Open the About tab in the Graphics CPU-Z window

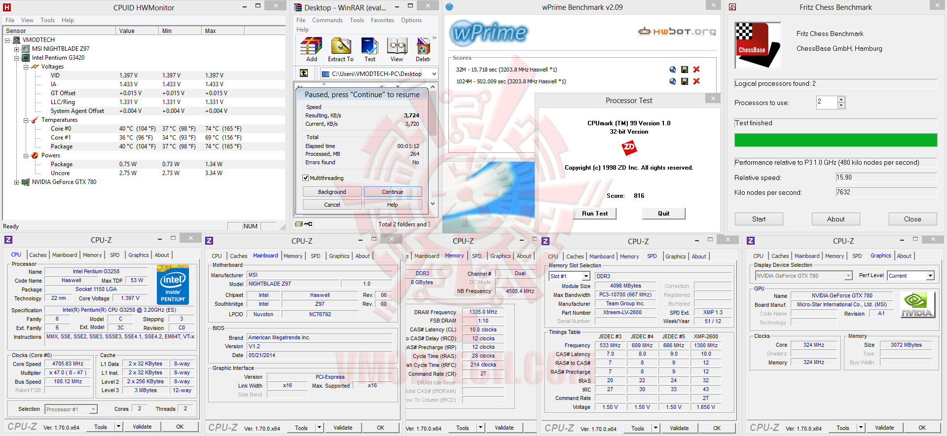[x=904, y=256]
